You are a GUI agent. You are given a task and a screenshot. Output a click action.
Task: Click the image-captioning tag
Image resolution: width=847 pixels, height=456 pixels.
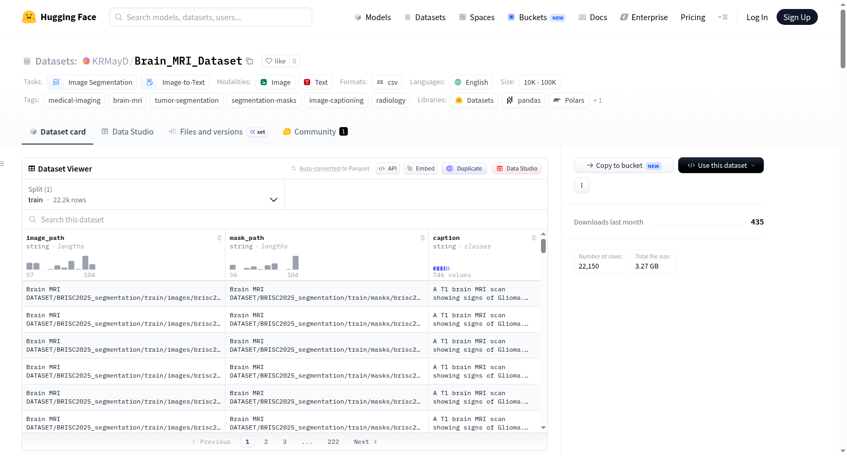(x=336, y=100)
